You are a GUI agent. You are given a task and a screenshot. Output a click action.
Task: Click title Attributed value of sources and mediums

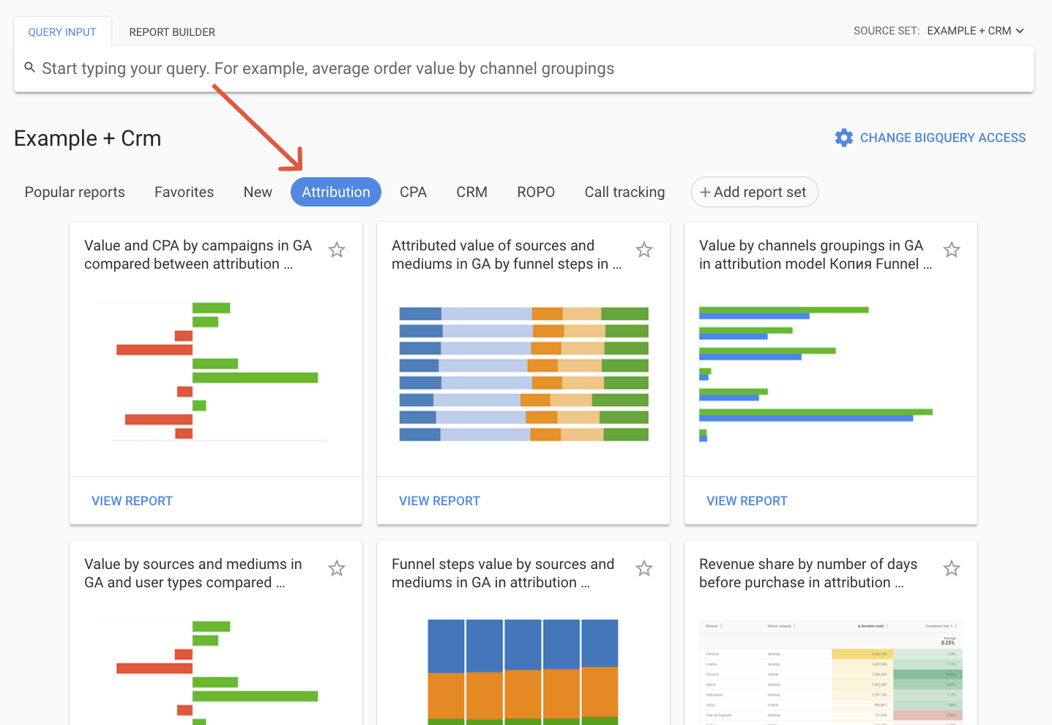506,255
